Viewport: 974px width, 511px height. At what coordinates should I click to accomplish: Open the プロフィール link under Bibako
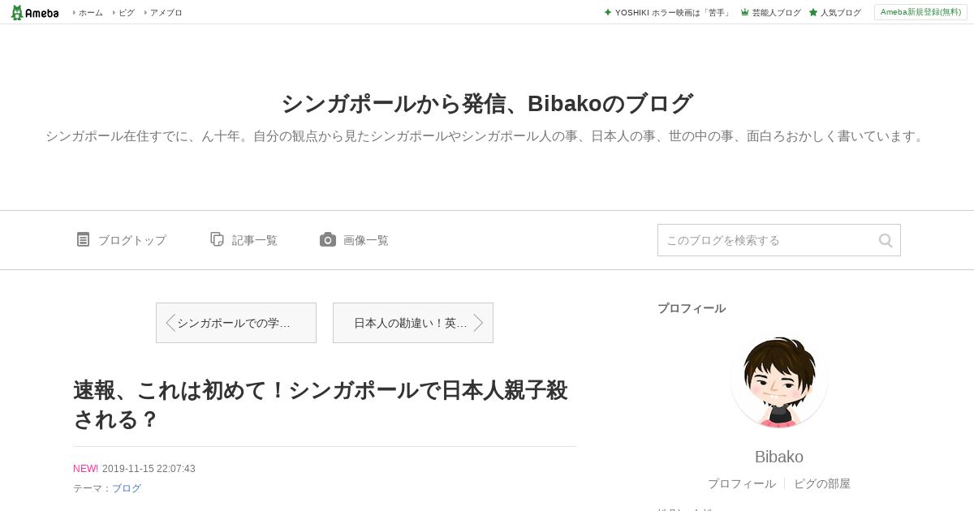click(741, 483)
